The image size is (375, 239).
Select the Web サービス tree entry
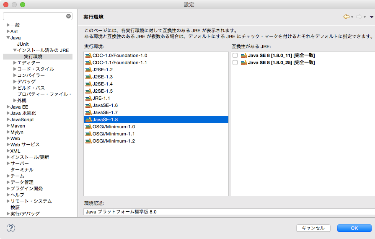pyautogui.click(x=25, y=145)
